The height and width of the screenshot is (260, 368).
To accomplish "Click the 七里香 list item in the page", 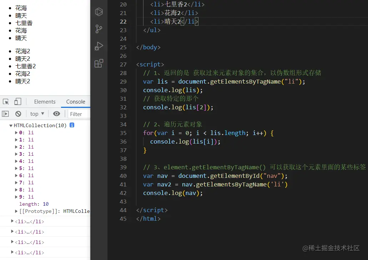I will pos(24,23).
